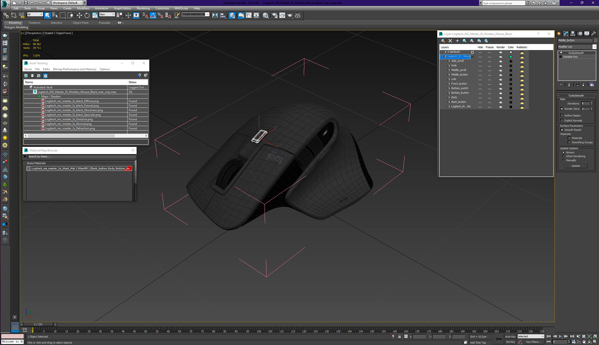599x345 pixels.
Task: Click the Auto Key button
Action: point(510,337)
